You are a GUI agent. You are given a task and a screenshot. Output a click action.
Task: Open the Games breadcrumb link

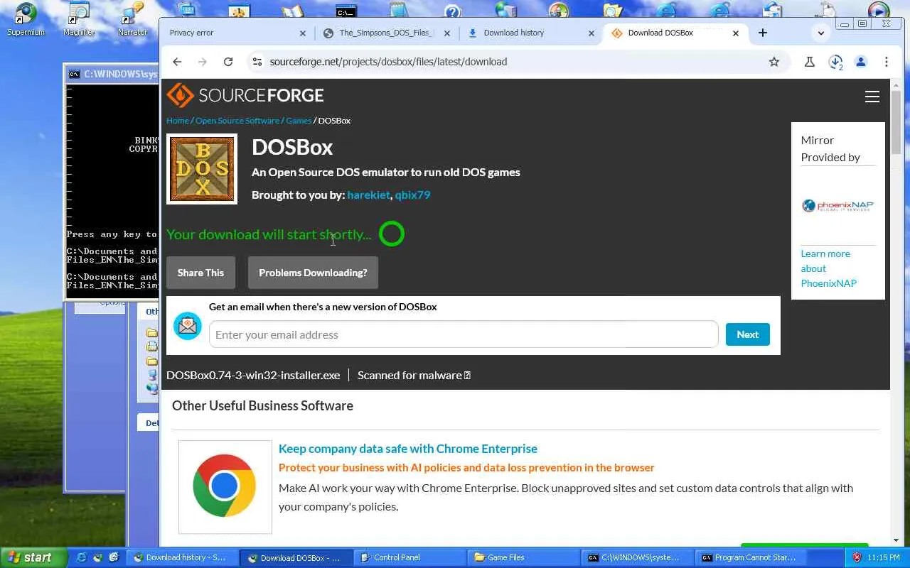pos(299,121)
